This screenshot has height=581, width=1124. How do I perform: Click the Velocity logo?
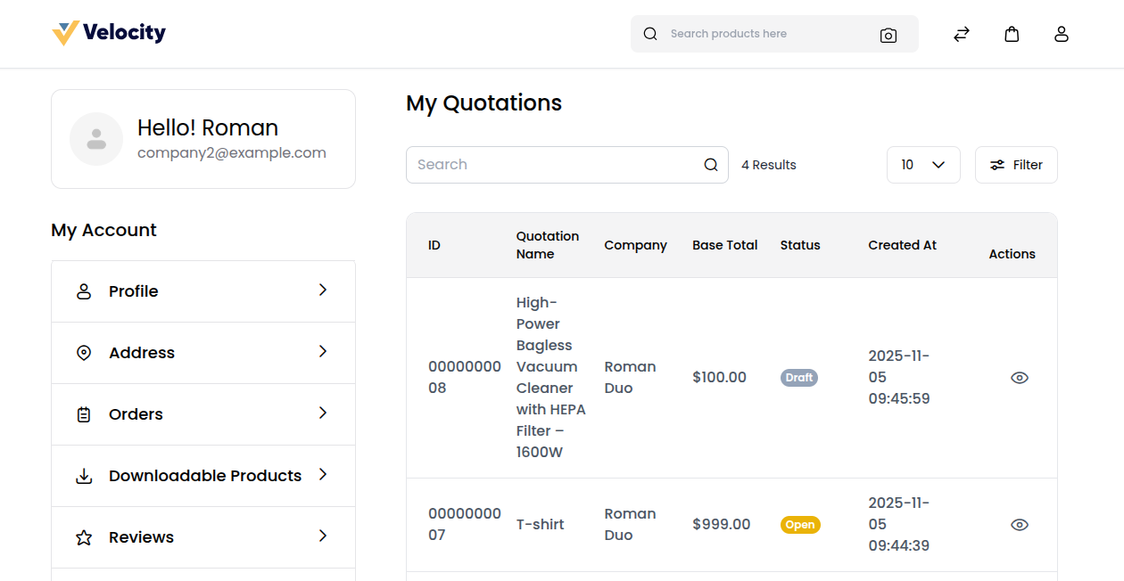tap(109, 33)
